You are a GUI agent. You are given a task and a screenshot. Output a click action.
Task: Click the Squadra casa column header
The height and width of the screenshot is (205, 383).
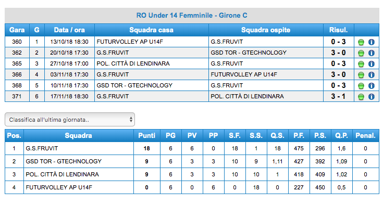click(x=152, y=30)
